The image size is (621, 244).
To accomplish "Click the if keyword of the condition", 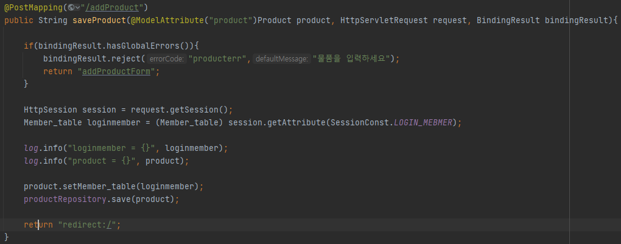I will (29, 46).
